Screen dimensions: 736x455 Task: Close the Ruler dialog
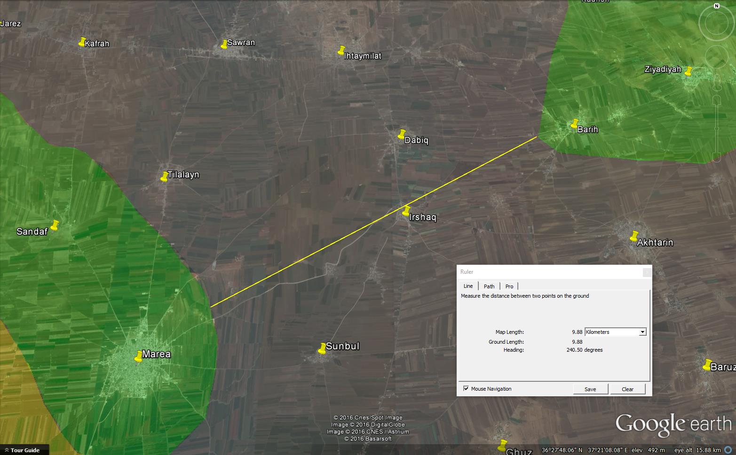pyautogui.click(x=647, y=272)
